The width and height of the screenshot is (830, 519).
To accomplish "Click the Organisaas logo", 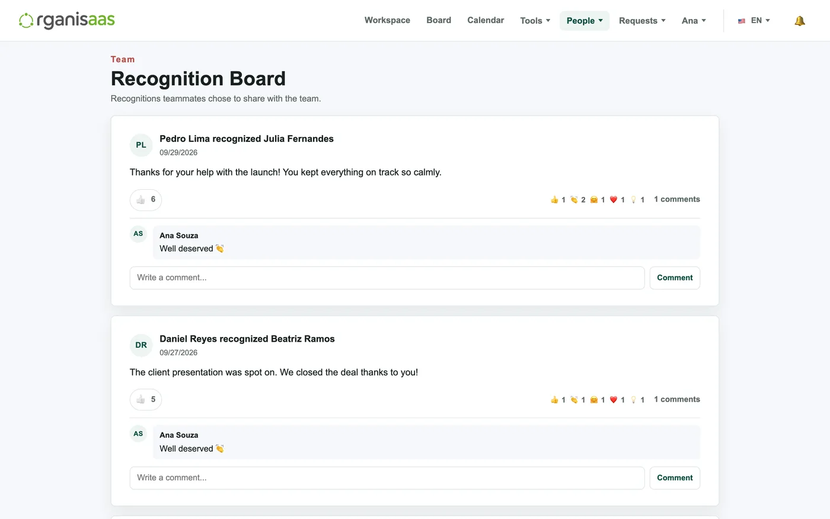I will coord(67,20).
